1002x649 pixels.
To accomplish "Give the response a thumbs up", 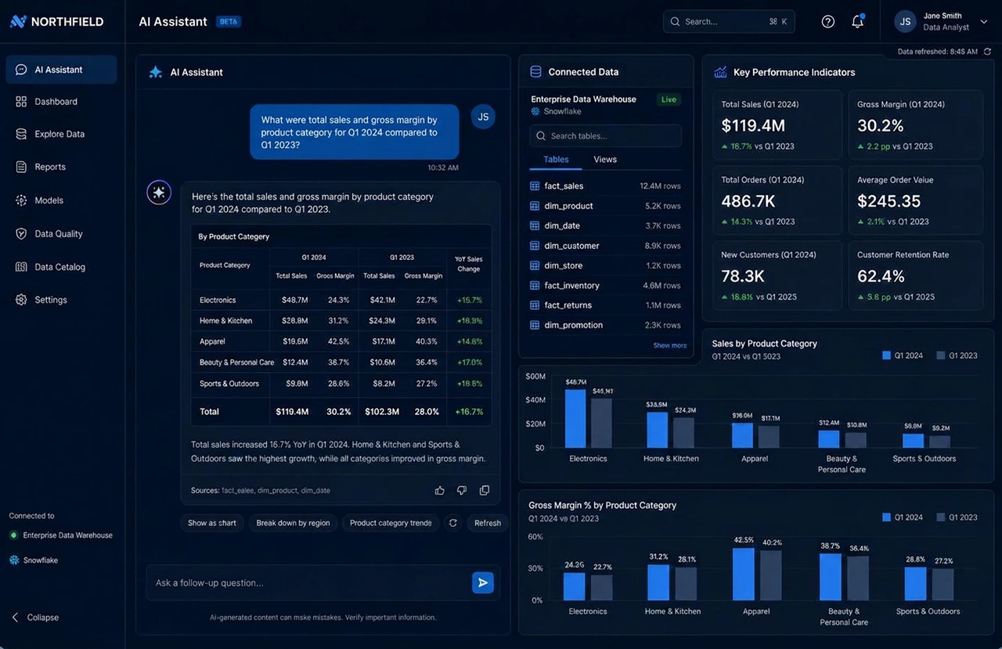I will pos(440,490).
